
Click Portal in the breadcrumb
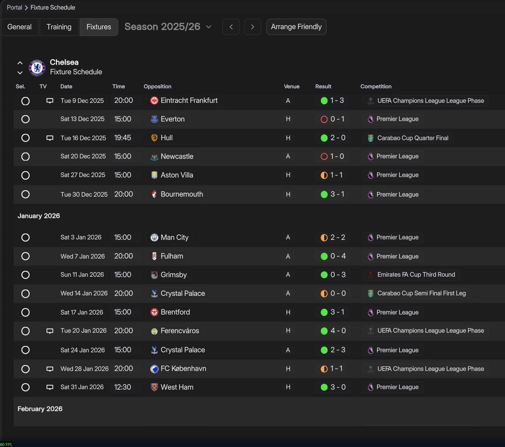coord(15,7)
